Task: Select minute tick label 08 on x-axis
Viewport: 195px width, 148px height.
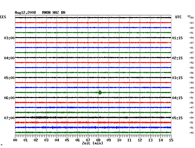Action: tap(98, 140)
